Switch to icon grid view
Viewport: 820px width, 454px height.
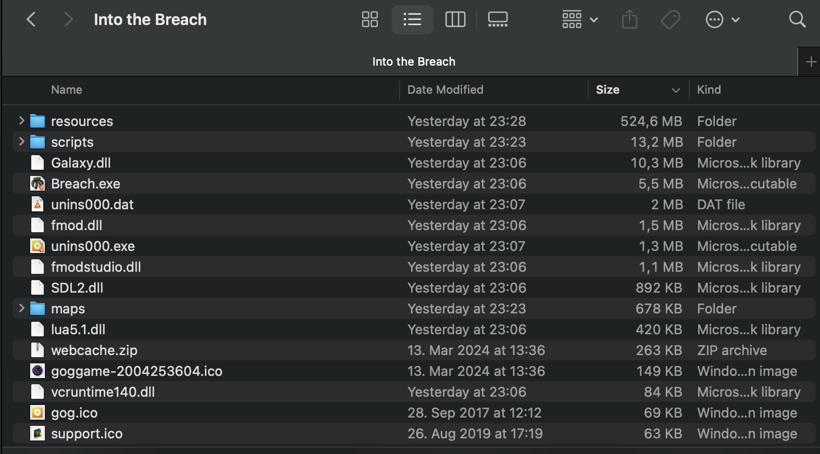370,20
